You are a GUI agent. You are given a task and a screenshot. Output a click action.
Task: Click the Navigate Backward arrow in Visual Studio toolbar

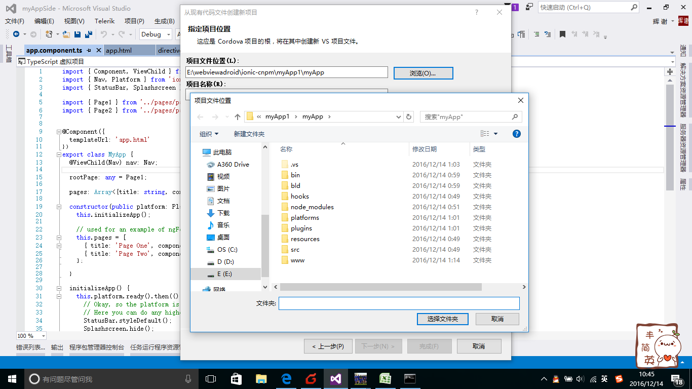point(16,34)
